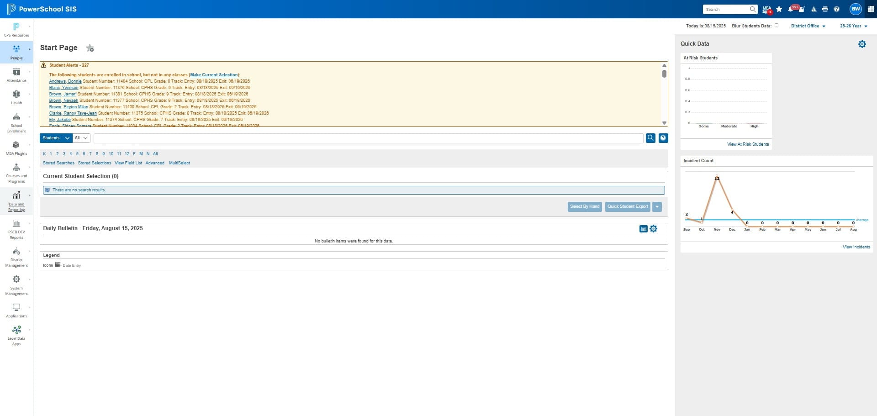Open the Attendance sidebar icon
This screenshot has height=416, width=877.
pos(16,74)
